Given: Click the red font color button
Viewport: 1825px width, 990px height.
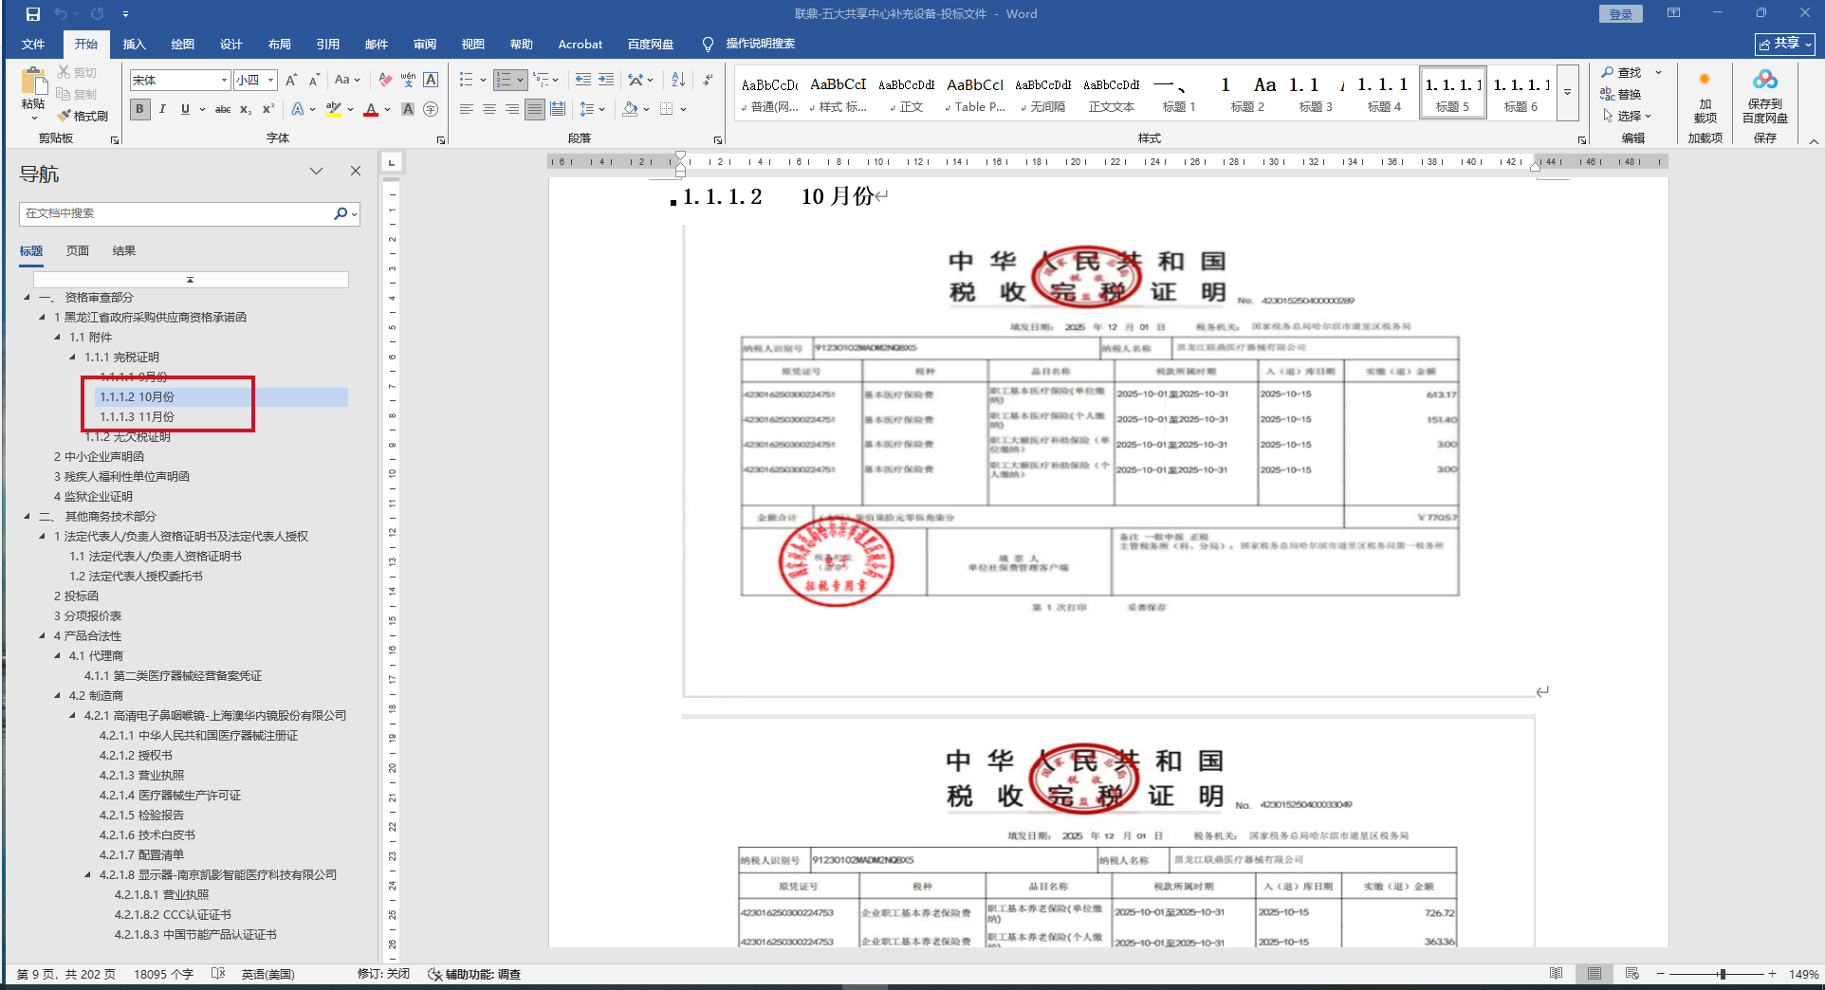Looking at the screenshot, I should [371, 109].
